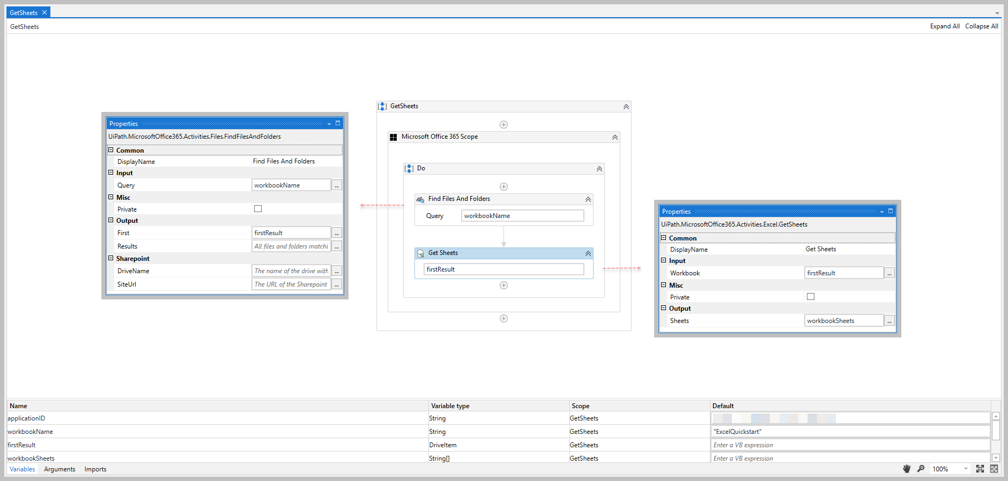Click Query field in Find Files And Folders activity

tap(523, 216)
